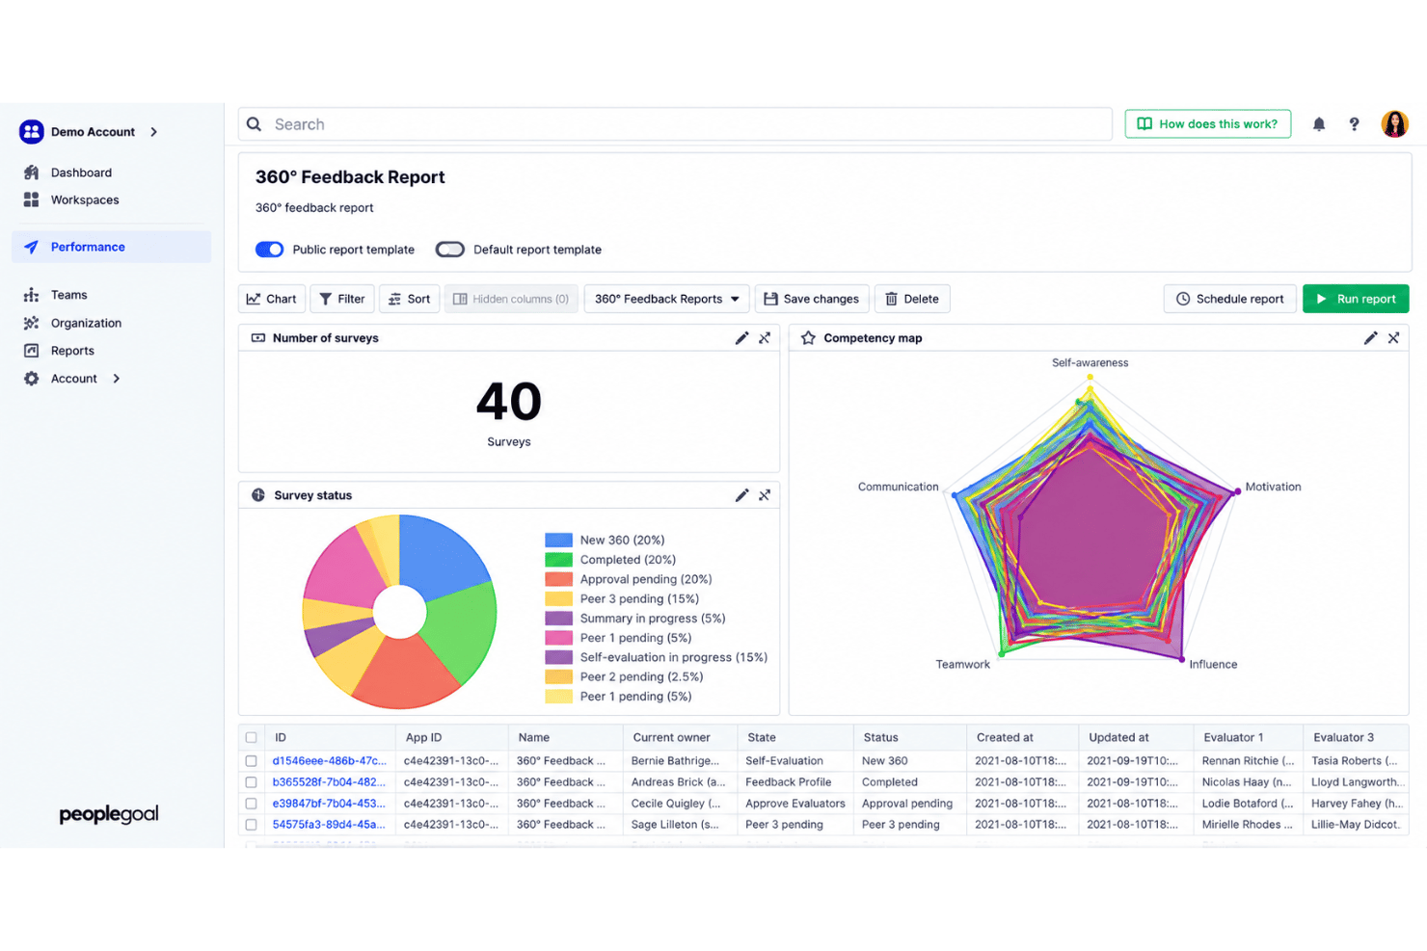
Task: Edit the Survey status widget
Action: coord(741,495)
